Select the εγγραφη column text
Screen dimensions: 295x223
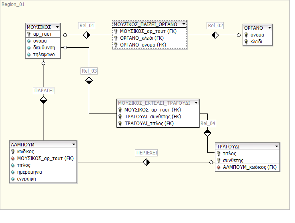26,179
